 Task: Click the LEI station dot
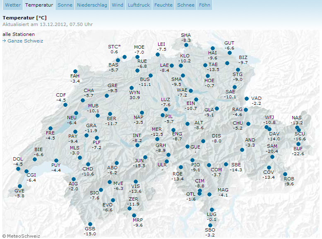tap(158, 54)
